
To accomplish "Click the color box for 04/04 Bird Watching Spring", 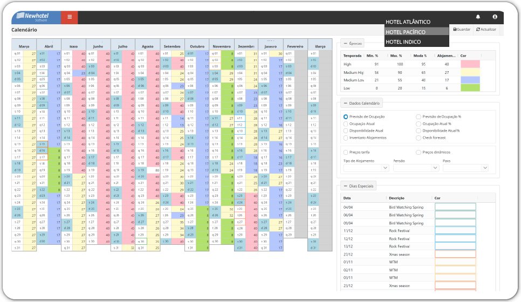I will [455, 207].
